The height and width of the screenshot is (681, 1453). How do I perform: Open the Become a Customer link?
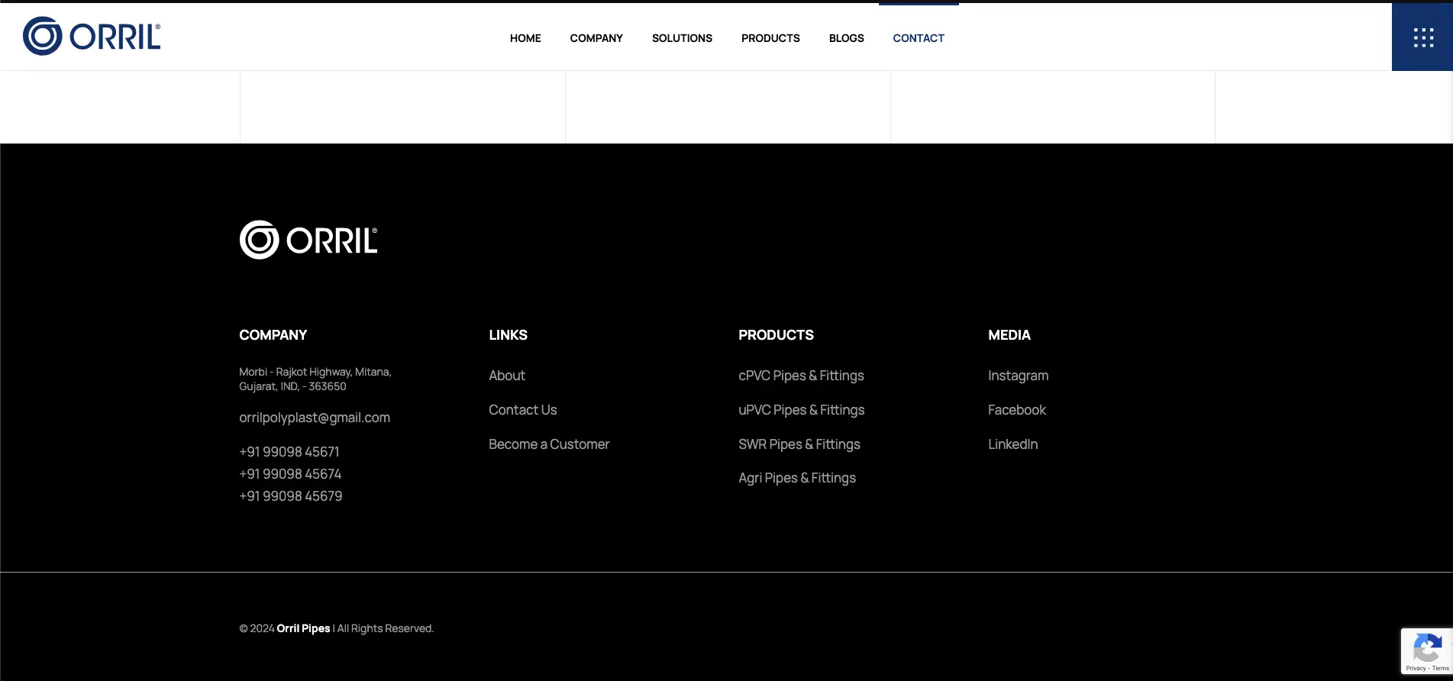click(549, 444)
